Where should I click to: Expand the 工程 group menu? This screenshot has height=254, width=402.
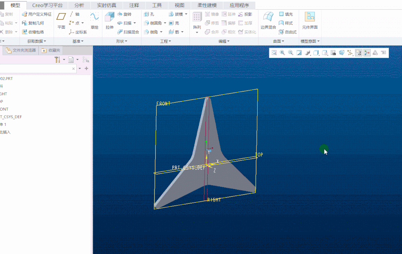tap(165, 41)
